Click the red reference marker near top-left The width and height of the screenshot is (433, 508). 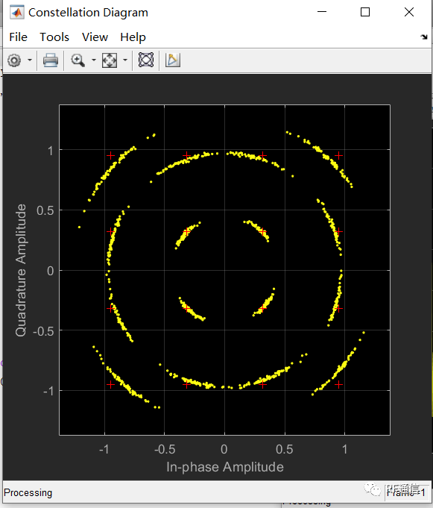tap(111, 156)
